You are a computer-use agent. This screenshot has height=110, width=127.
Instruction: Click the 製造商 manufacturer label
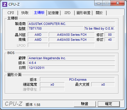point(20,24)
